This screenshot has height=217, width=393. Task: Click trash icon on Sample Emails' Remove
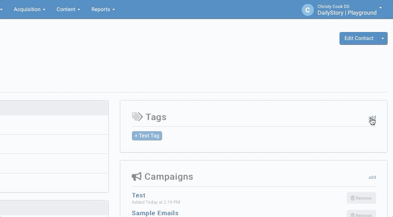pos(352,215)
